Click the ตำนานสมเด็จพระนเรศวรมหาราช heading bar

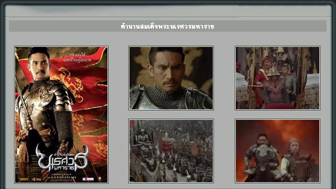[167, 27]
